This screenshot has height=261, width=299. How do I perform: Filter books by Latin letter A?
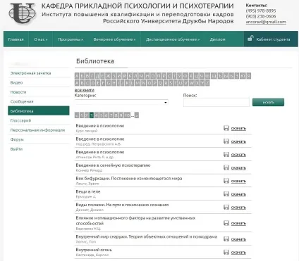[77, 83]
